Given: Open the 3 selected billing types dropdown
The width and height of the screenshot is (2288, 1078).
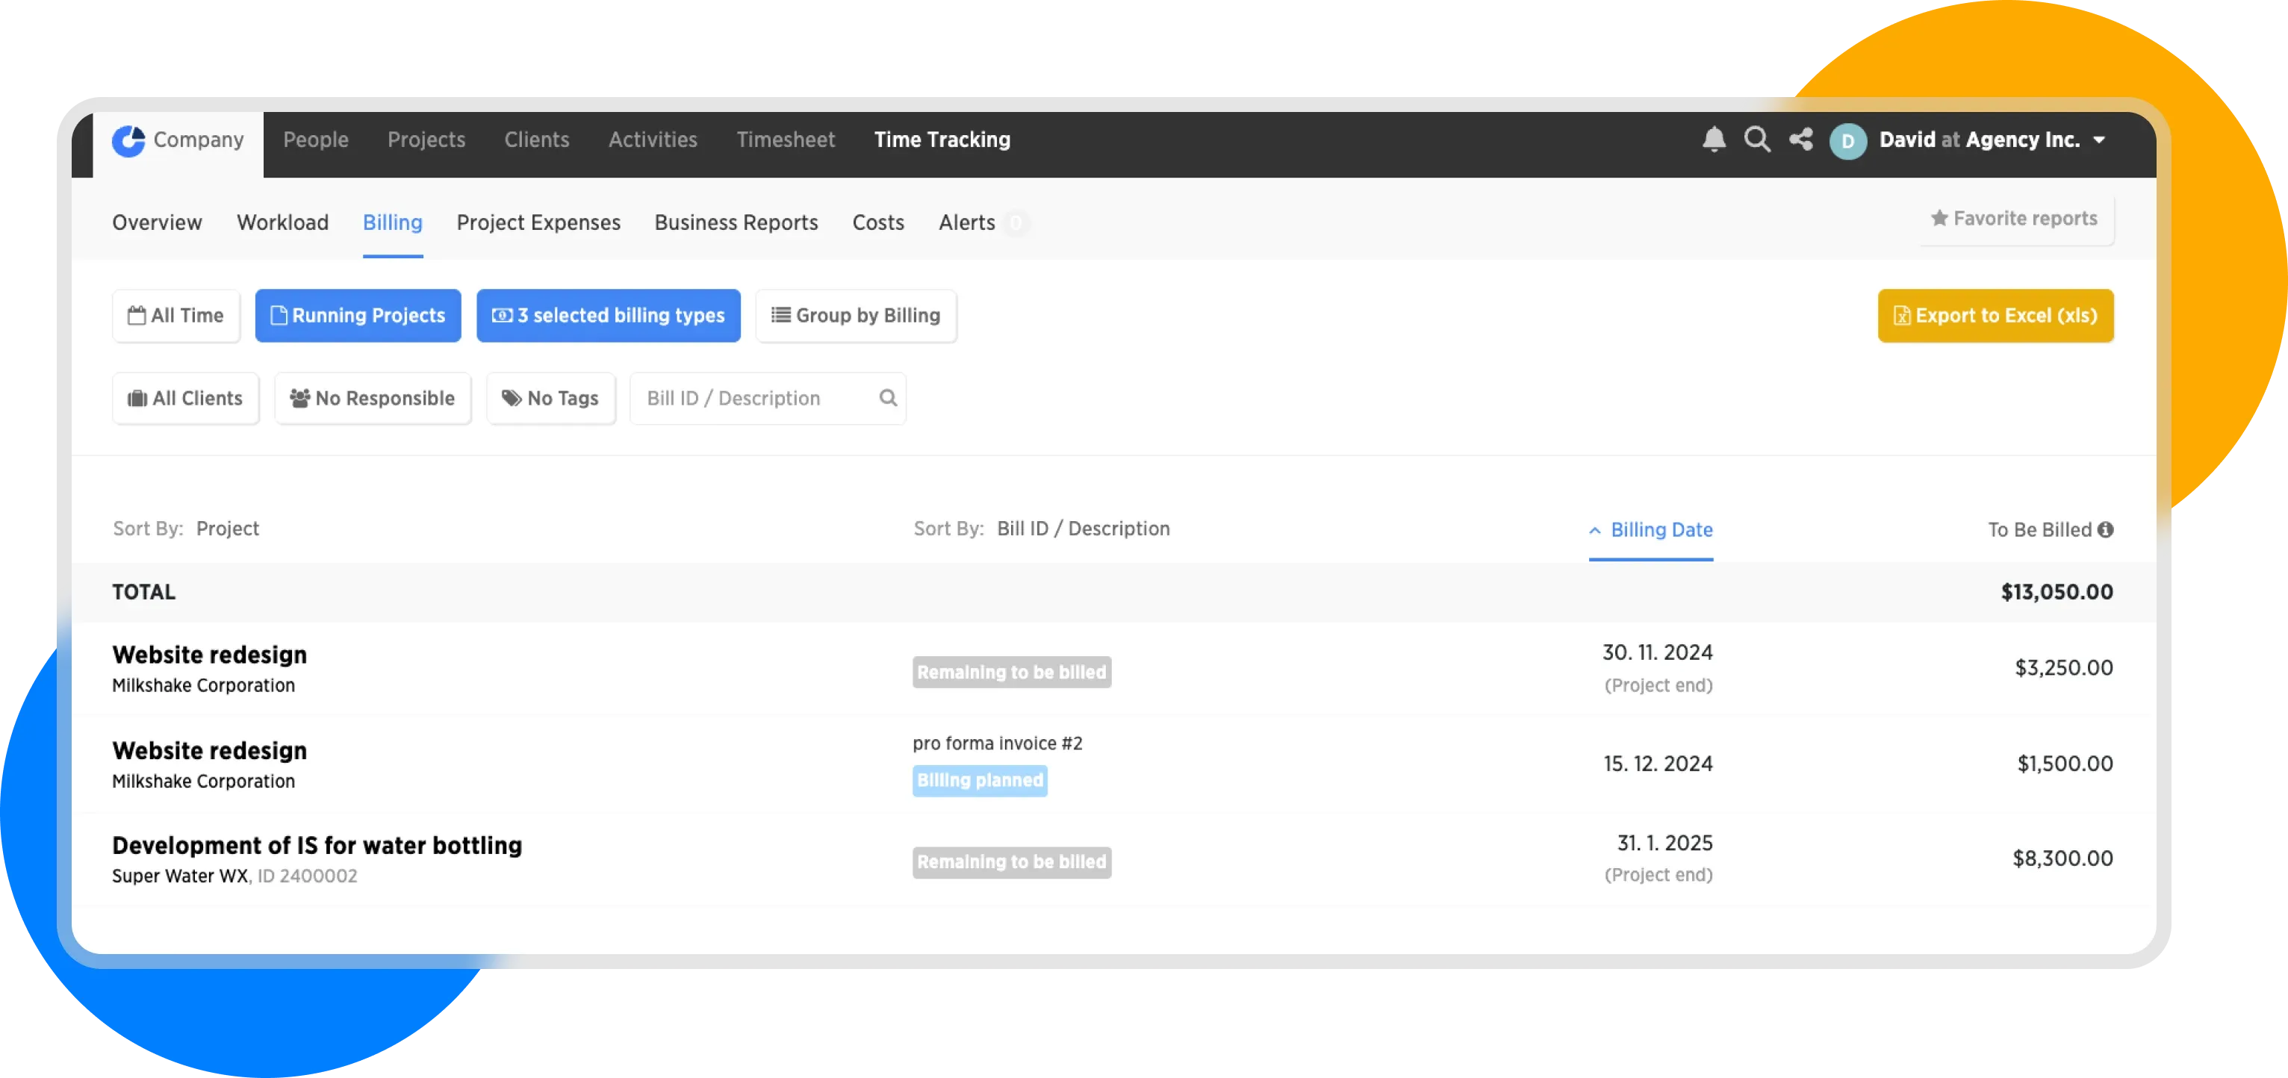Looking at the screenshot, I should click(609, 315).
